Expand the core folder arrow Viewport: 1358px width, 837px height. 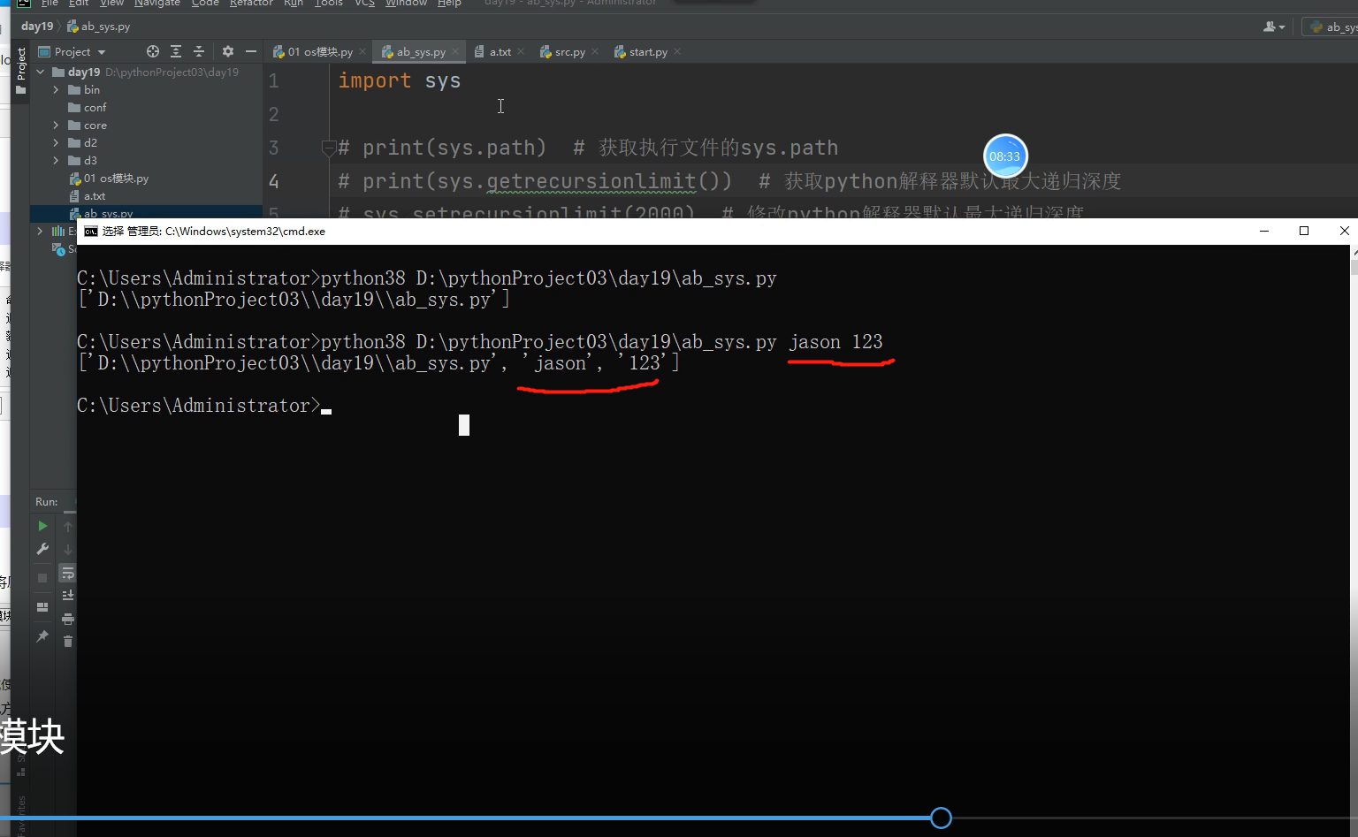point(56,125)
